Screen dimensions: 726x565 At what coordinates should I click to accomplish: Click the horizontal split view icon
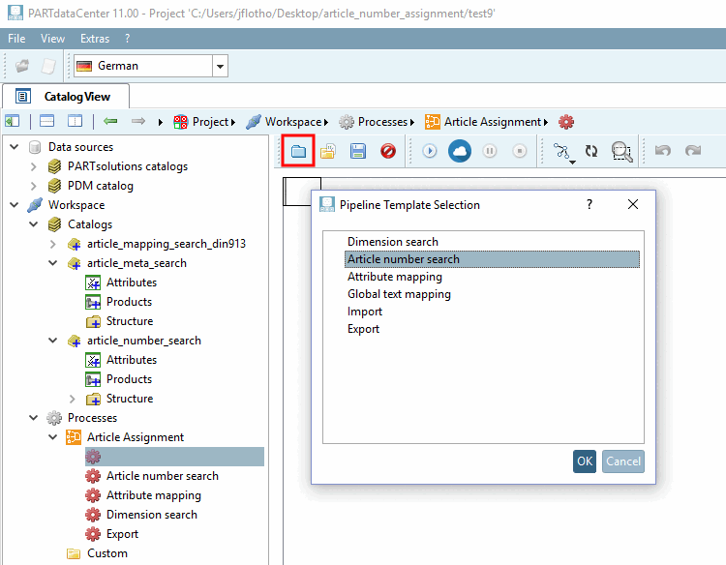tap(46, 121)
